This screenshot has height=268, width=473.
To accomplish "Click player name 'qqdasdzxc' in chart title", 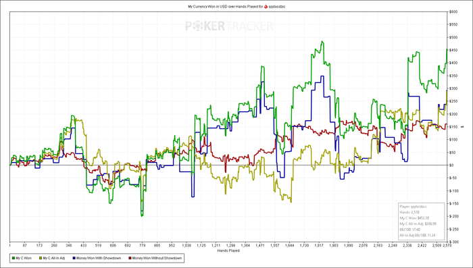I will pos(277,6).
